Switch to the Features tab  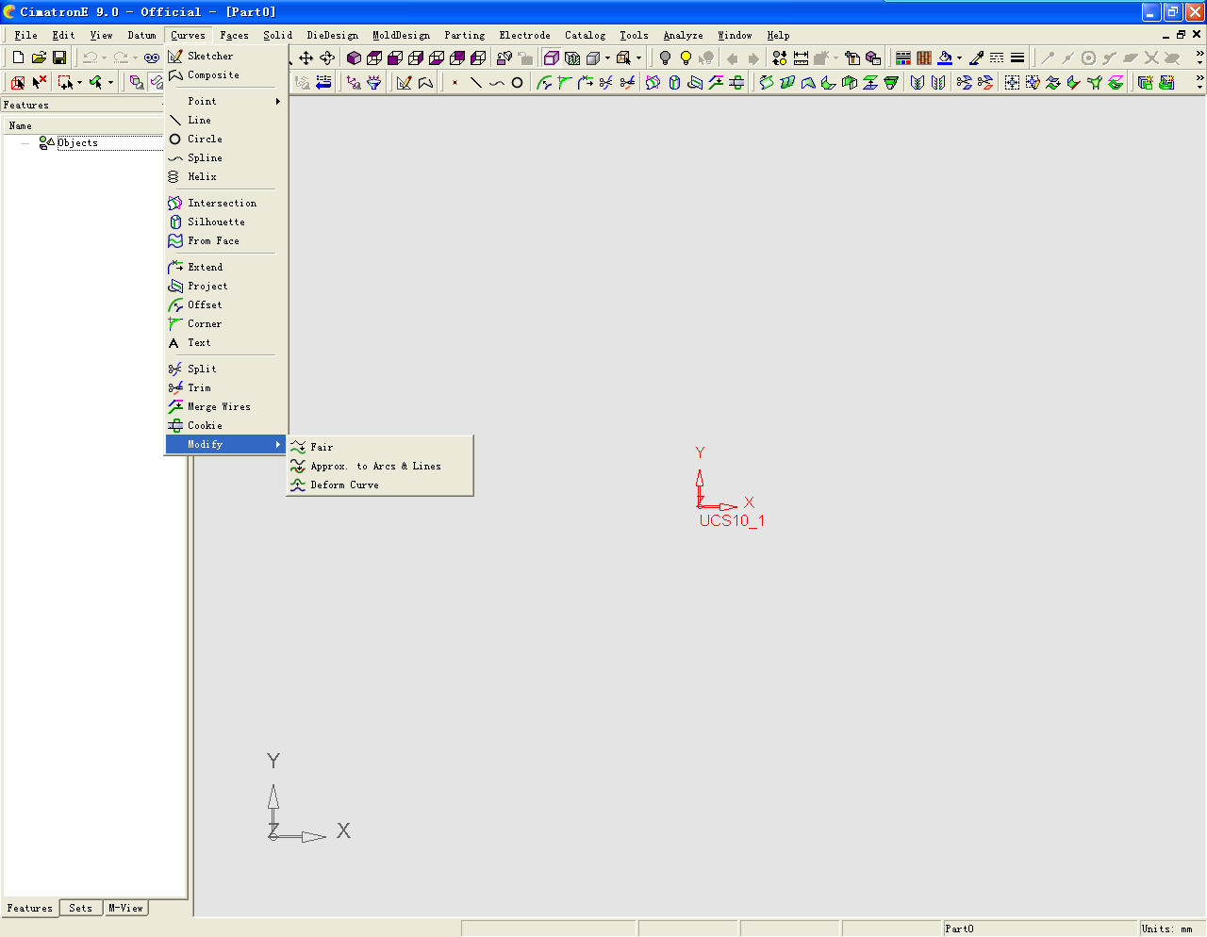pos(29,908)
